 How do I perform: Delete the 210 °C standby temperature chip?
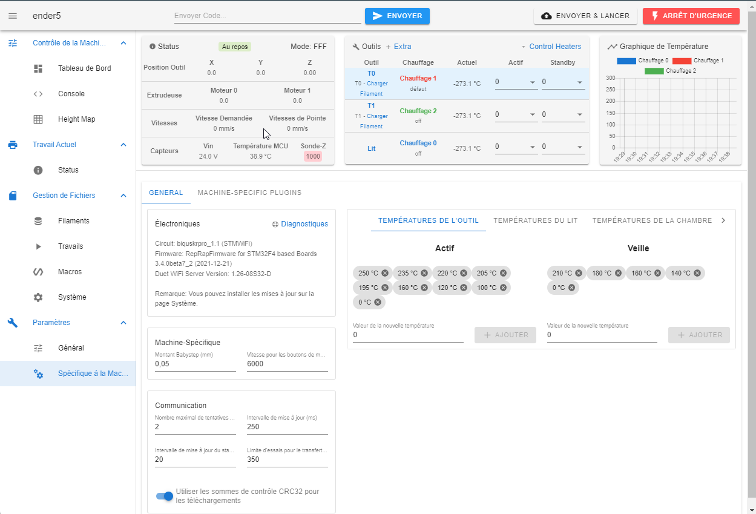coord(579,273)
